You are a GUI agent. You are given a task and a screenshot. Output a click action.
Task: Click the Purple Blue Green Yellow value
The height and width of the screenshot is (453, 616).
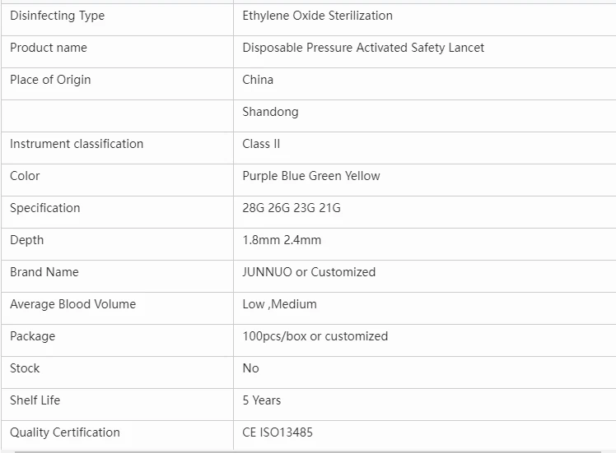(x=311, y=176)
